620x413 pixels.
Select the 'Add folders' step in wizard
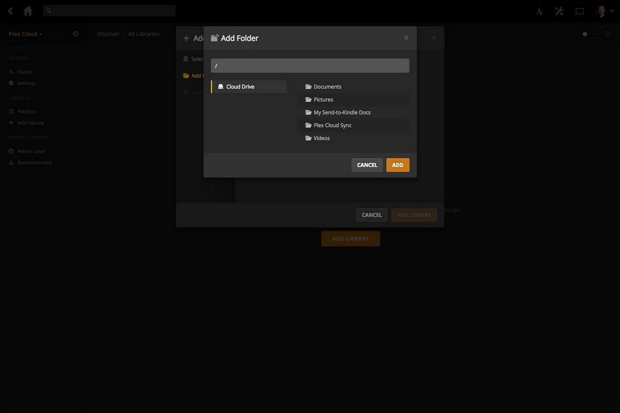[x=193, y=76]
